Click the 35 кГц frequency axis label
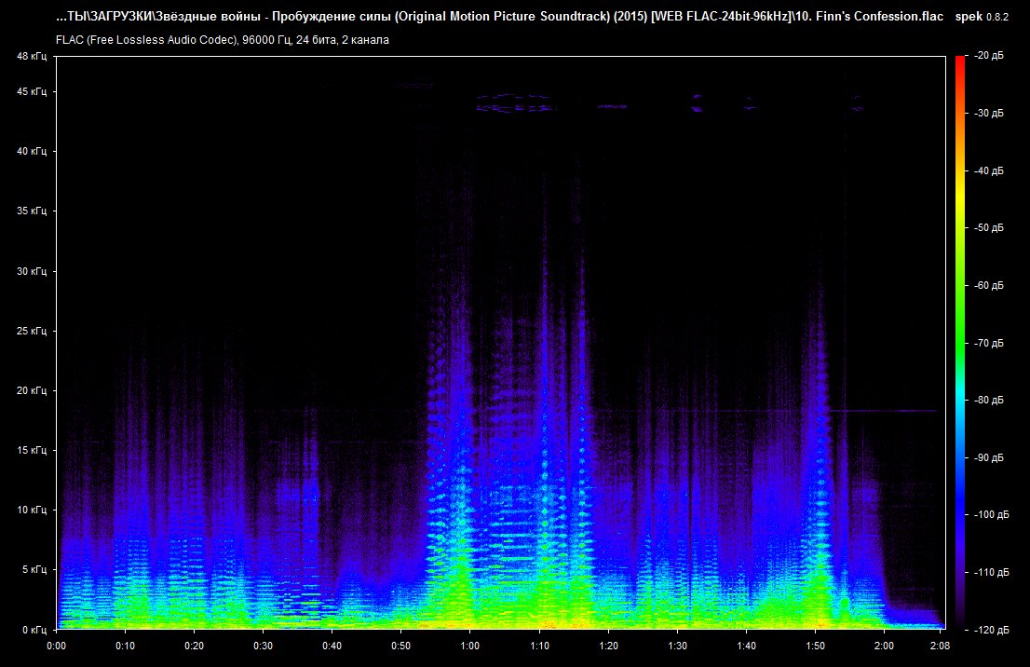This screenshot has height=667, width=1030. (x=31, y=211)
